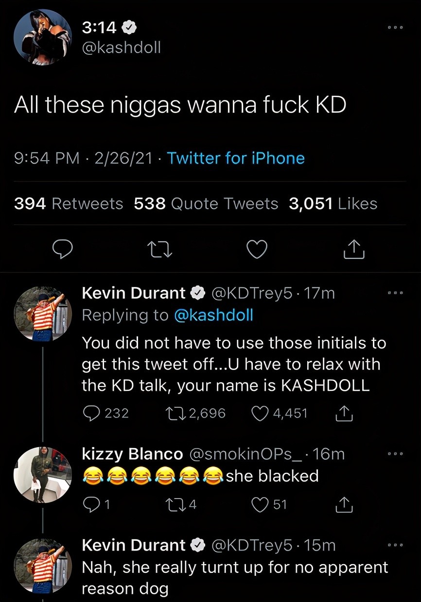Retweet the main @kashdoll tweet
Screen dimensions: 421x602
159,249
